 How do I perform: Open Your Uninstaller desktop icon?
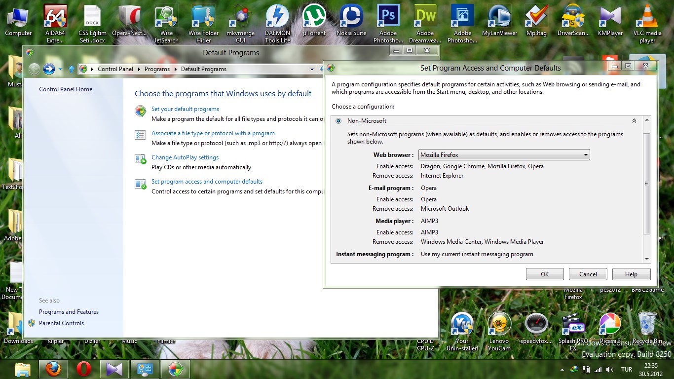pos(462,331)
